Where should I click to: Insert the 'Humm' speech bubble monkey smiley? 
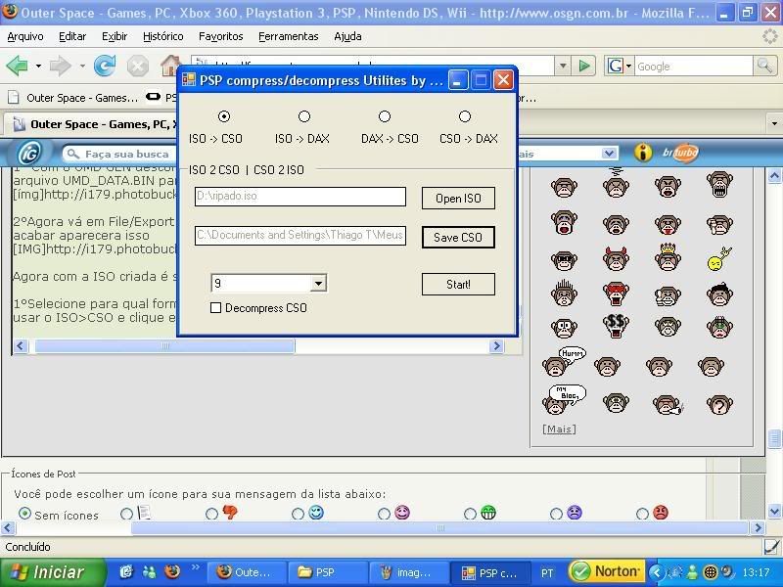point(564,361)
